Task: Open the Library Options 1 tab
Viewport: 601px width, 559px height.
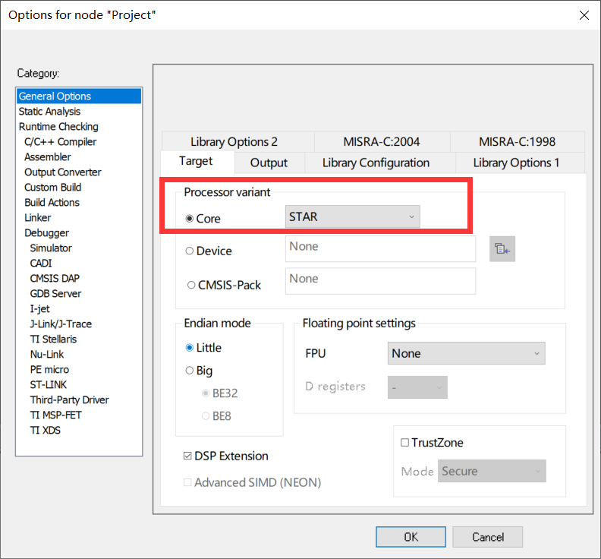Action: coord(516,163)
